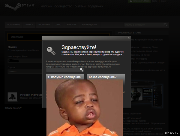
Task: Open the О STEAM menu item
Action: (x=80, y=7)
